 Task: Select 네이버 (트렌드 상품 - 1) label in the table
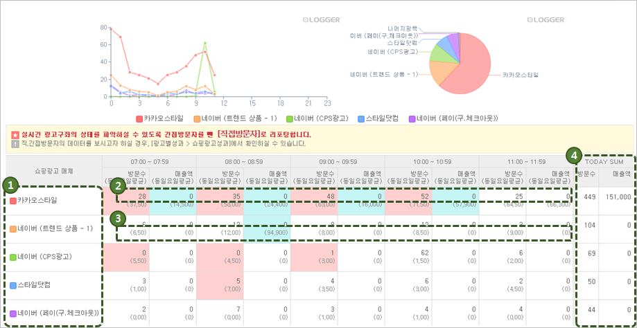[55, 228]
